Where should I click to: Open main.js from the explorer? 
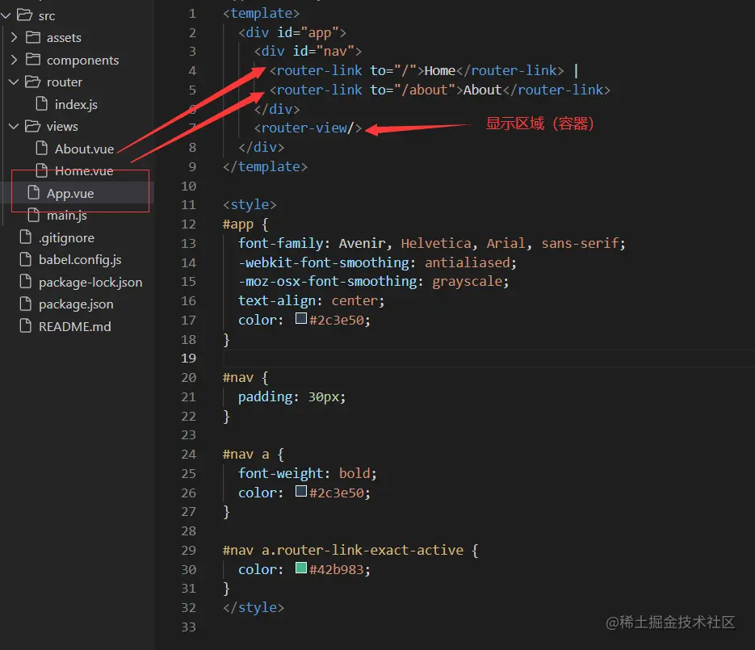tap(67, 216)
